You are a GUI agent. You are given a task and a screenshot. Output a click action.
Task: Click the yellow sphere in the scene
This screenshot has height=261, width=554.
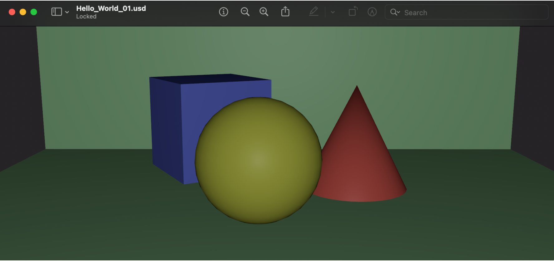(258, 160)
